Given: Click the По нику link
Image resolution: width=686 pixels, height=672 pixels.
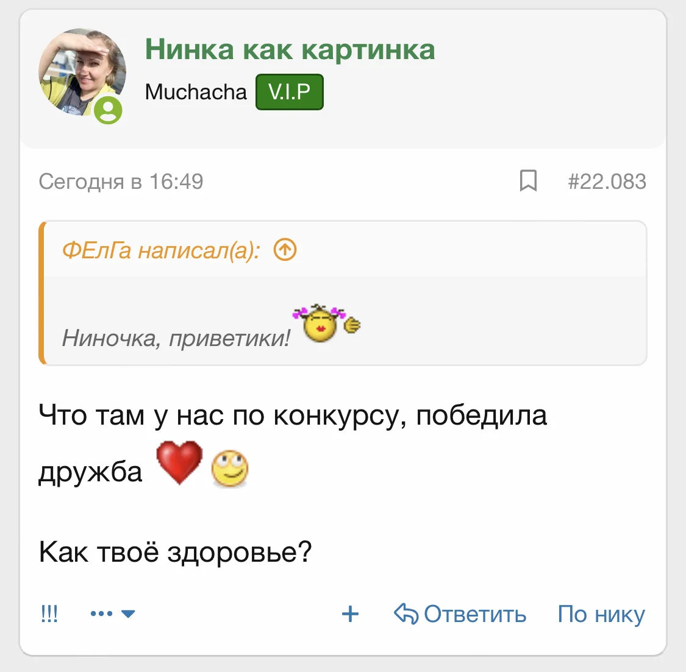Looking at the screenshot, I should 601,614.
